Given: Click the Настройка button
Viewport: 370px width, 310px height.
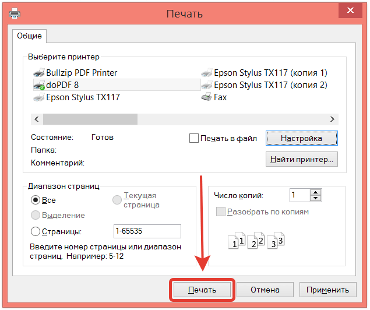Looking at the screenshot, I should tap(302, 138).
